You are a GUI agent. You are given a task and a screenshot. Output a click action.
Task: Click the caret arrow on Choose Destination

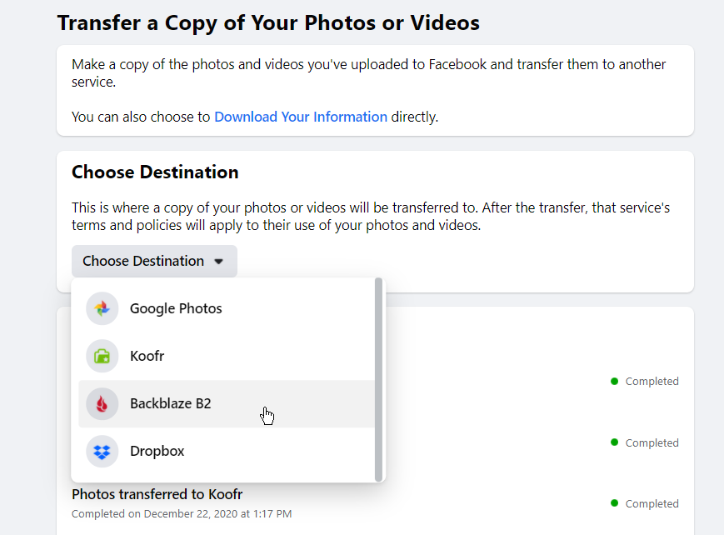(x=219, y=262)
